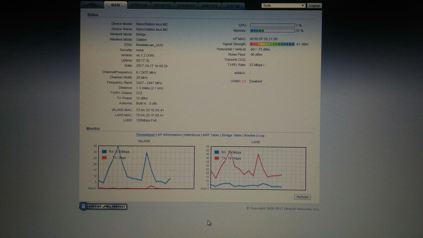Image resolution: width=423 pixels, height=238 pixels.
Task: Click the Signal Strength bar
Action: (272, 44)
